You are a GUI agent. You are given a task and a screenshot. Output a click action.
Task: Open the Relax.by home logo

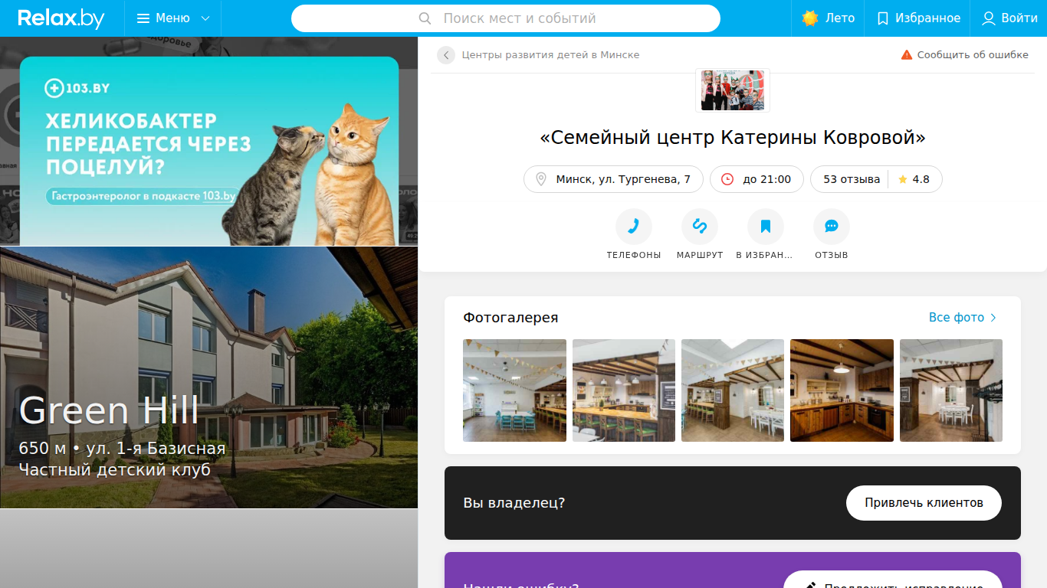(x=61, y=18)
